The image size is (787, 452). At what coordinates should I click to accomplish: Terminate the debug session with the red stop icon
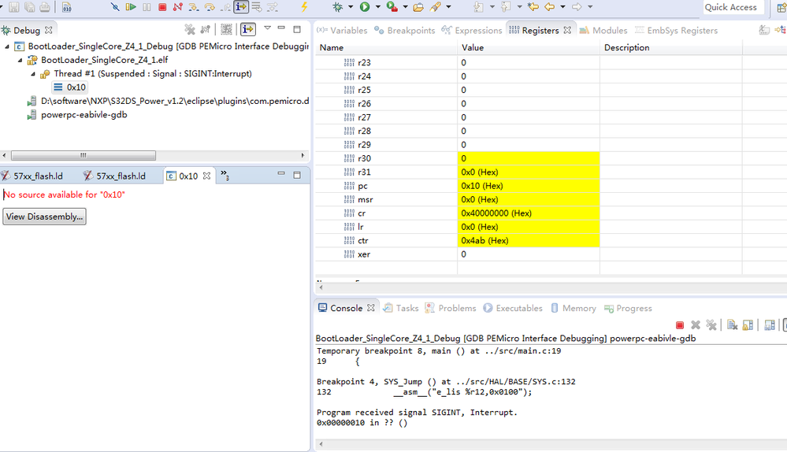(x=162, y=7)
